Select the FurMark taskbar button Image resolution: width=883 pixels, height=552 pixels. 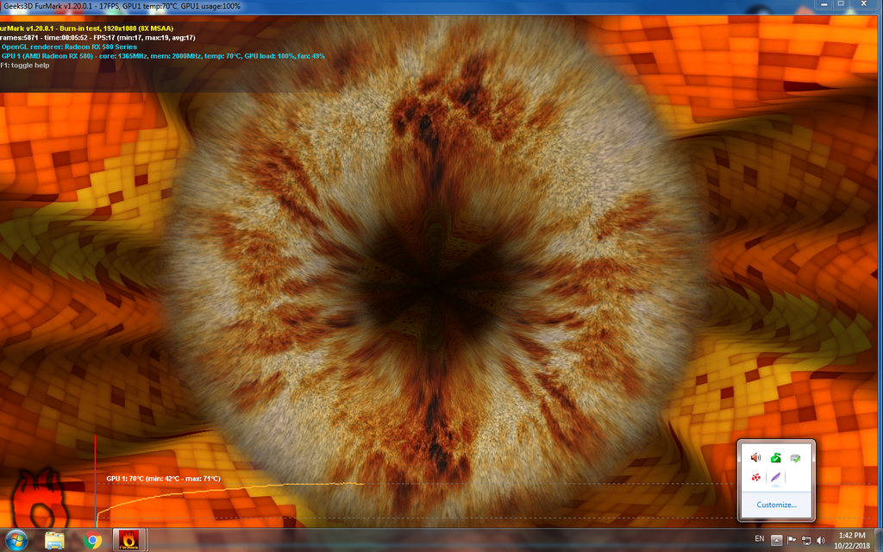129,540
